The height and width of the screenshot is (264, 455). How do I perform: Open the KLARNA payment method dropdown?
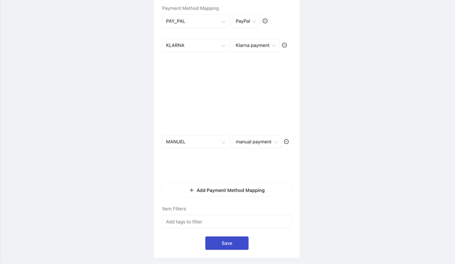click(196, 45)
